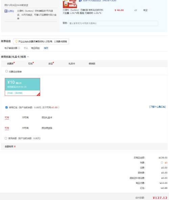This screenshot has height=200, width=169.
Task: Click the red checkmark corner on ¥10 coupon
Action: point(39,94)
